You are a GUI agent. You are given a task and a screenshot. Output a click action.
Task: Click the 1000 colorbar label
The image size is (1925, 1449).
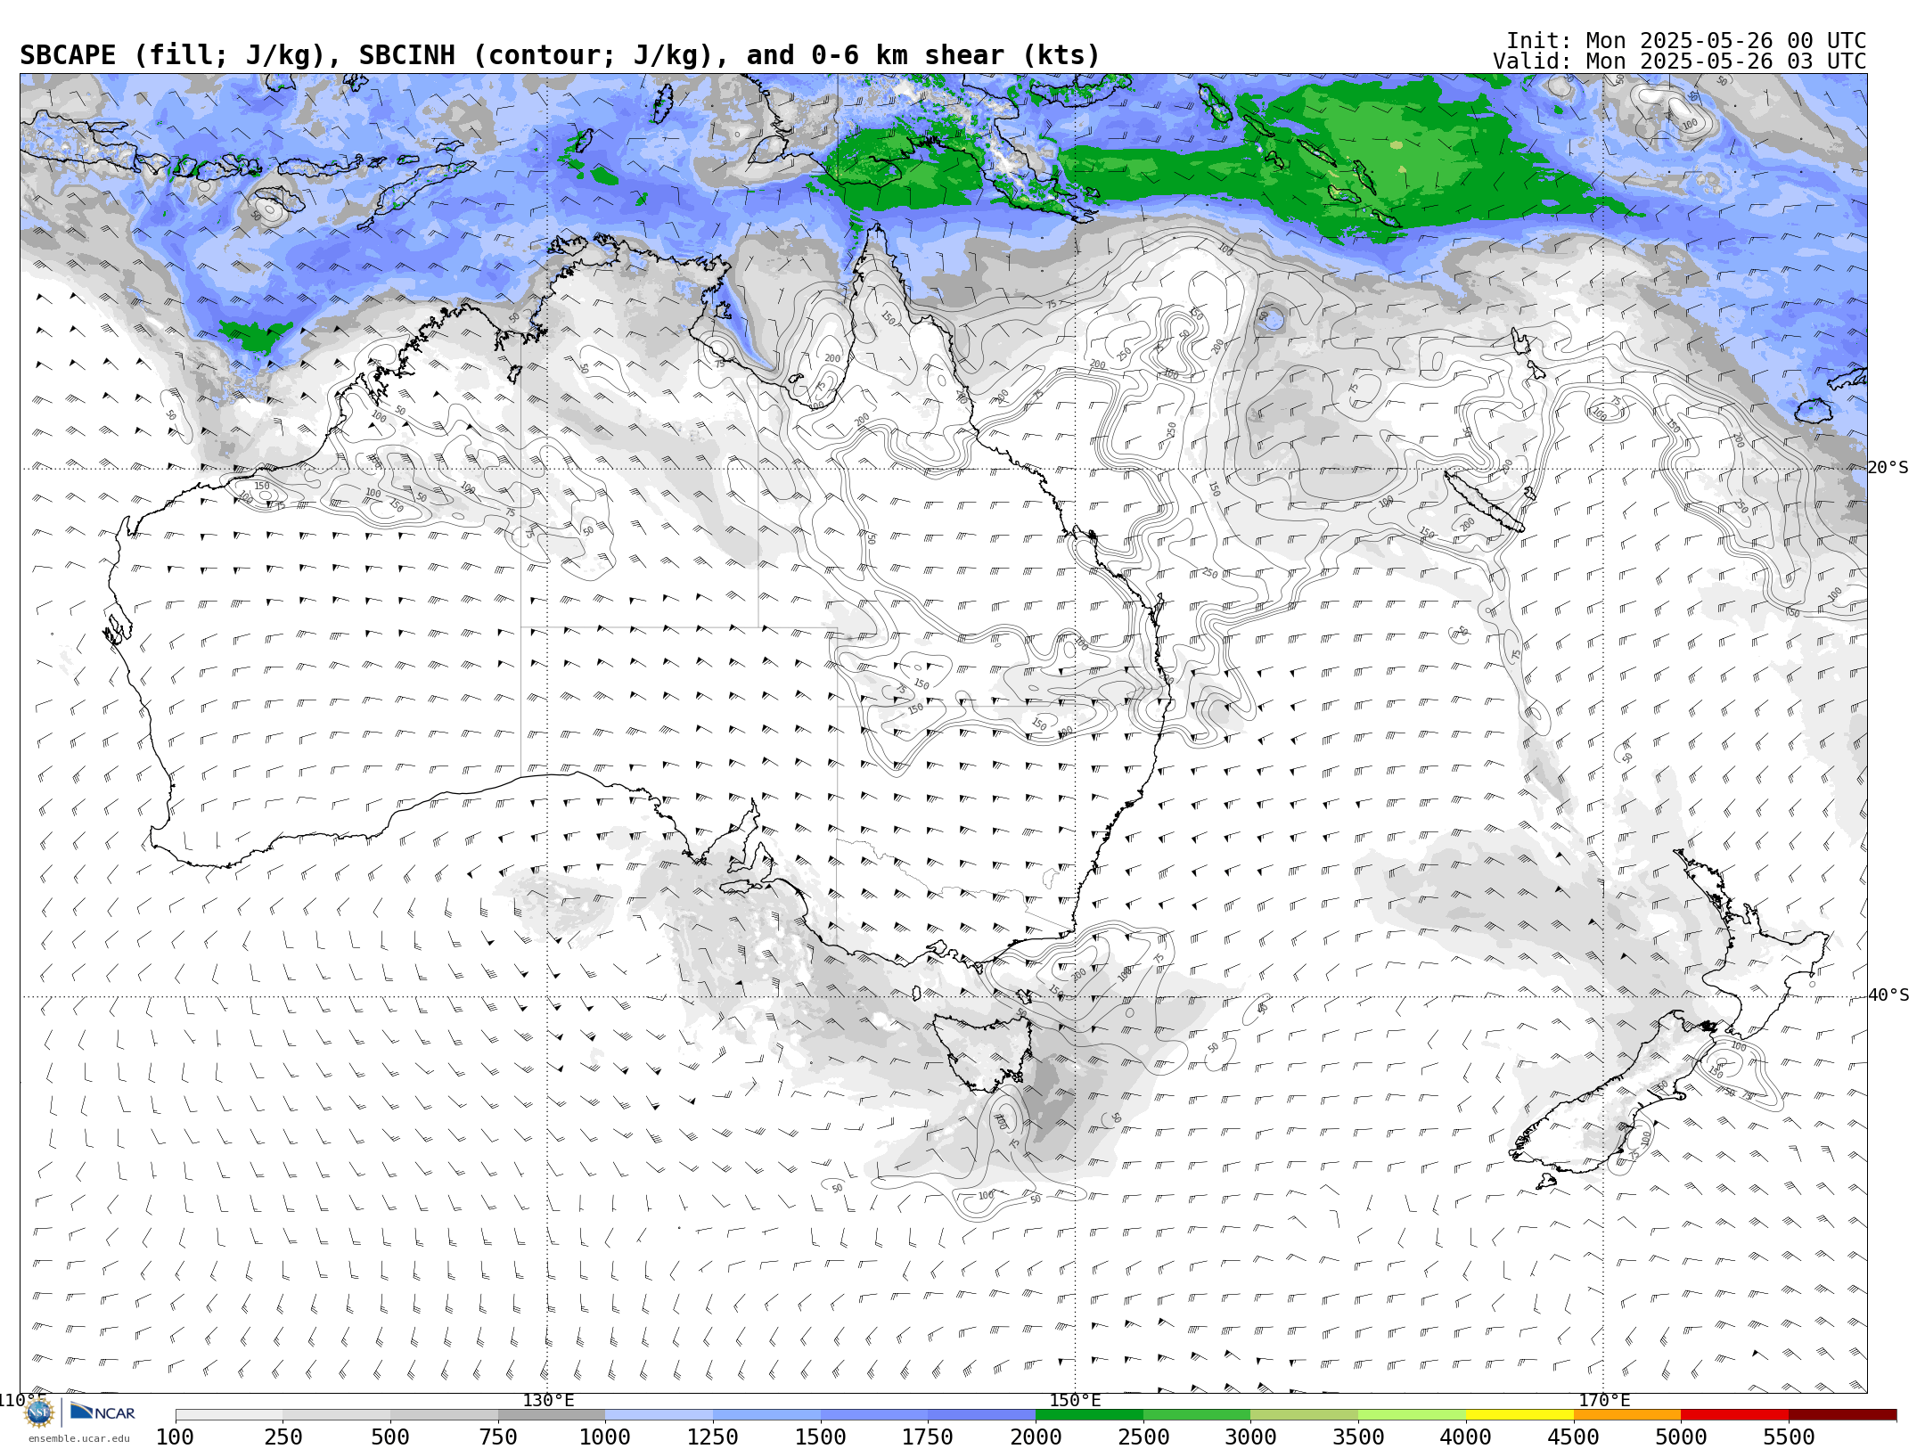point(605,1437)
